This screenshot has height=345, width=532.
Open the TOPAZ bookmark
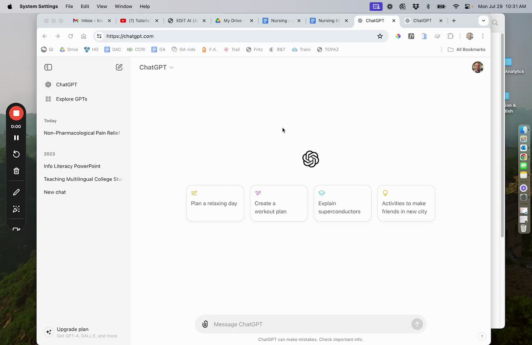[328, 49]
